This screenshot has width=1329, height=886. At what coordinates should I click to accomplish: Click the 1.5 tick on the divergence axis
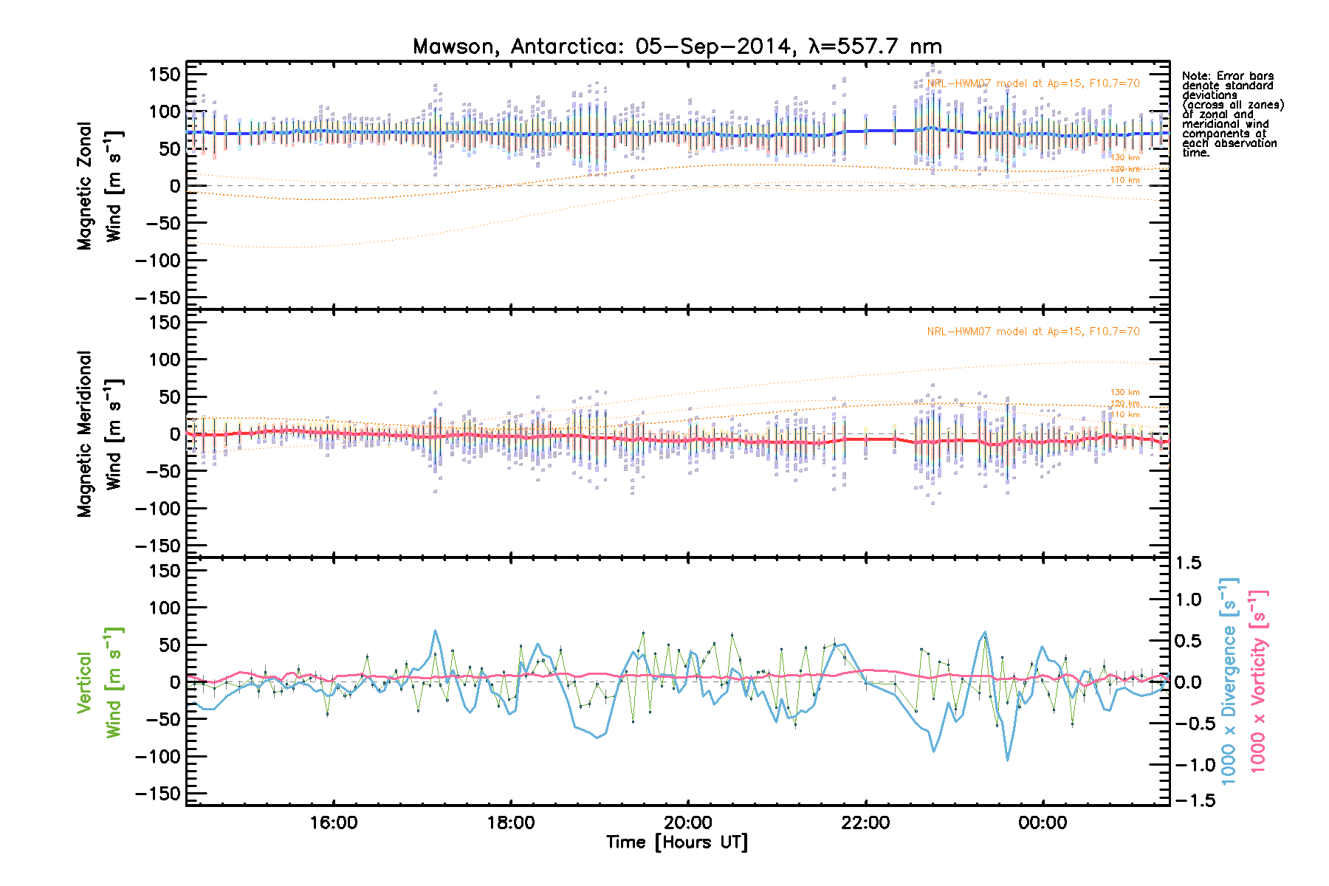point(1188,563)
